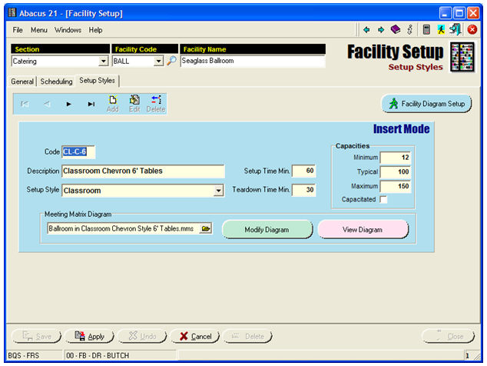Image resolution: width=487 pixels, height=366 pixels.
Task: Click the back arrow toolbar icon
Action: (x=366, y=30)
